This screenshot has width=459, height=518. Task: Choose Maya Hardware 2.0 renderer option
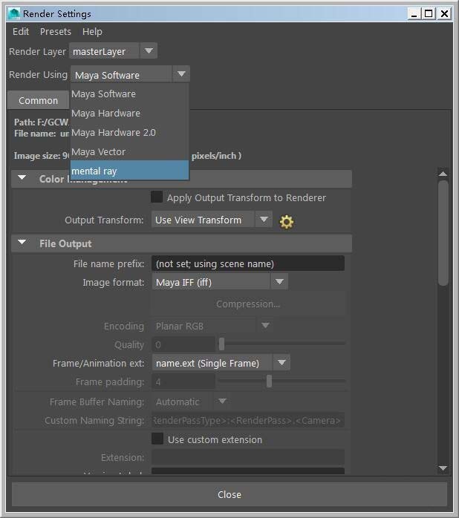[130, 133]
